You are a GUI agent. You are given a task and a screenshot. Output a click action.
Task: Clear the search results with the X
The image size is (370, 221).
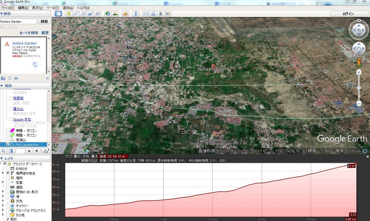tap(47, 78)
